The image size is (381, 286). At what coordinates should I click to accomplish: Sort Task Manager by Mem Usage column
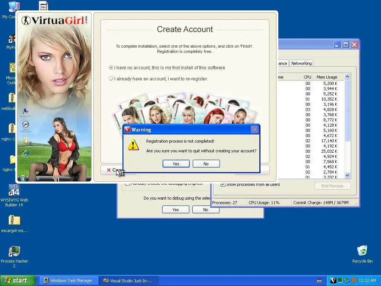pyautogui.click(x=327, y=77)
